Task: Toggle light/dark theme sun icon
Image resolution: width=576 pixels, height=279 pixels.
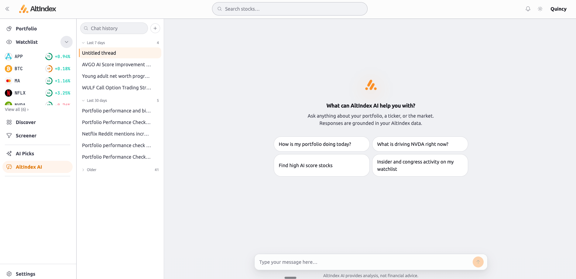Action: click(540, 9)
